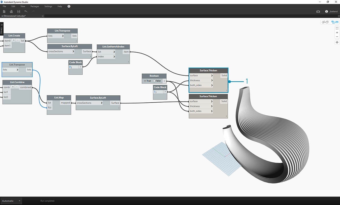The width and height of the screenshot is (340, 205).
Task: Edit the Code Block value 3
Action: click(158, 92)
